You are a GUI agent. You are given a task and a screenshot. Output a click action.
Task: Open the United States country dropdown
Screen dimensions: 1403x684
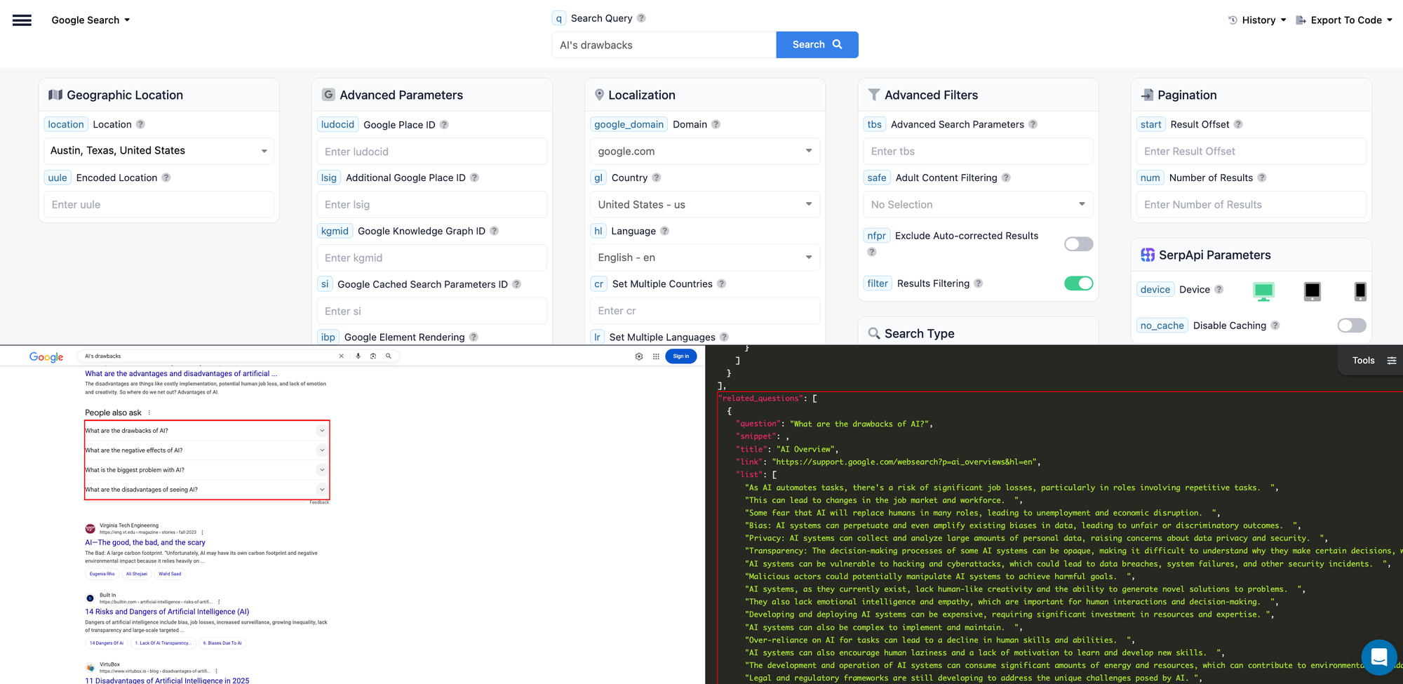[705, 204]
